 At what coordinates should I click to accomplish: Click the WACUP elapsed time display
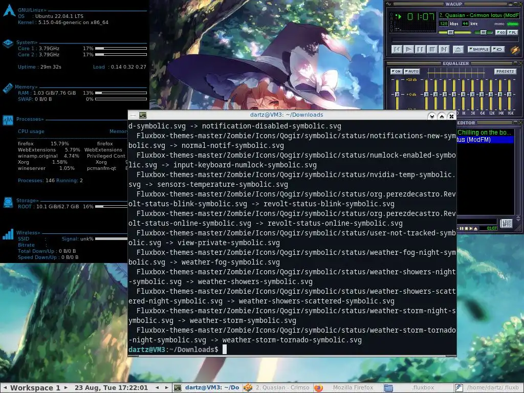pos(421,16)
